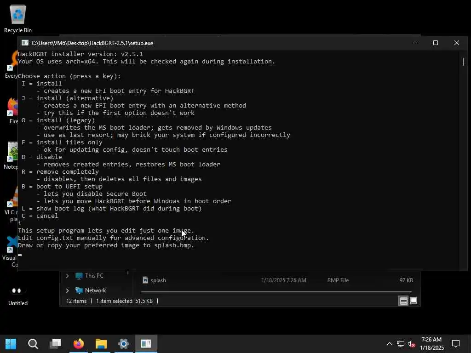This screenshot has width=471, height=353.
Task: Click the '12 items' status bar text
Action: 76,301
